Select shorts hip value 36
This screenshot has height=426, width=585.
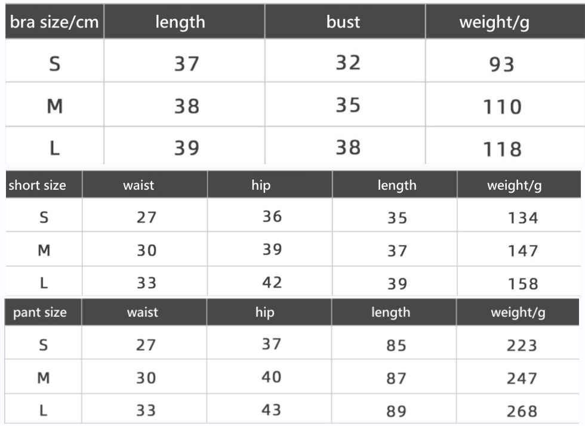272,216
